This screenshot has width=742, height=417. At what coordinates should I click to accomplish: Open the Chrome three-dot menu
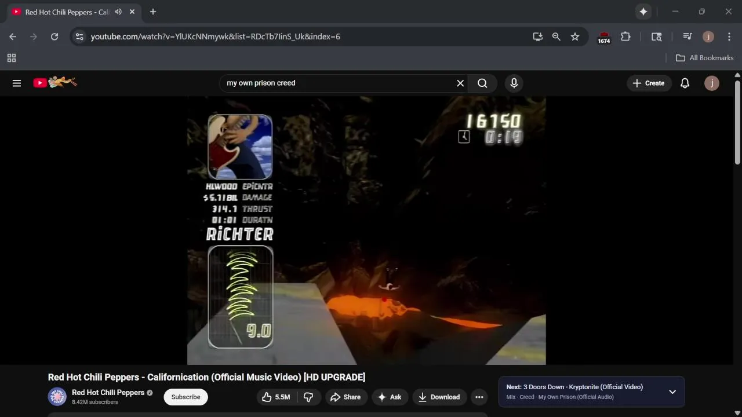tap(729, 36)
